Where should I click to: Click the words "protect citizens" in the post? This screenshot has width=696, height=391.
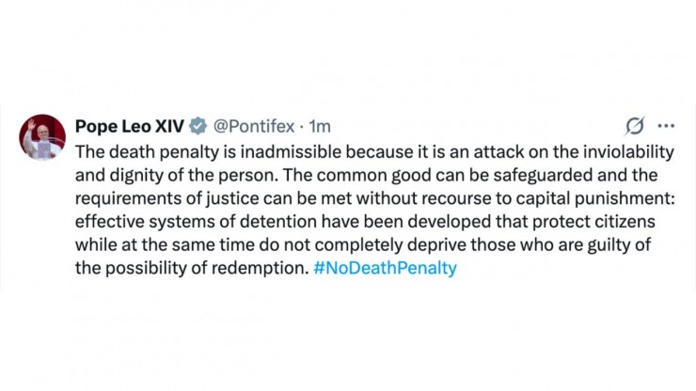point(593,222)
